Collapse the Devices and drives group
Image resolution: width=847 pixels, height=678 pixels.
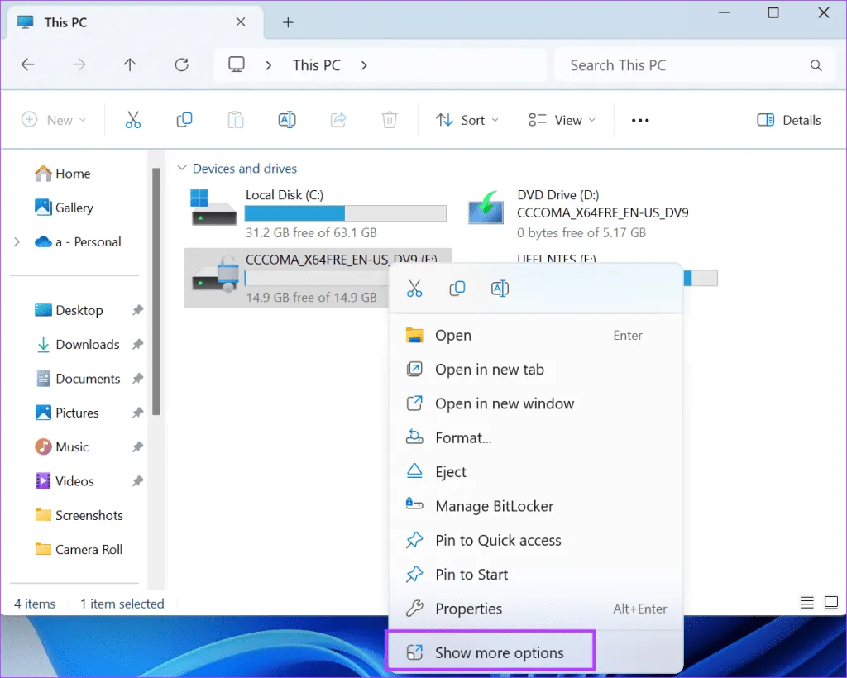(x=182, y=169)
